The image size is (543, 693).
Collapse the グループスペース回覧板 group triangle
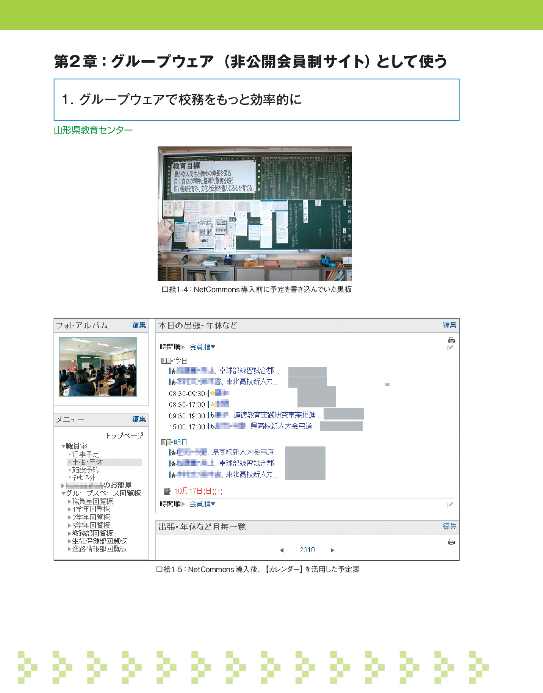point(63,493)
